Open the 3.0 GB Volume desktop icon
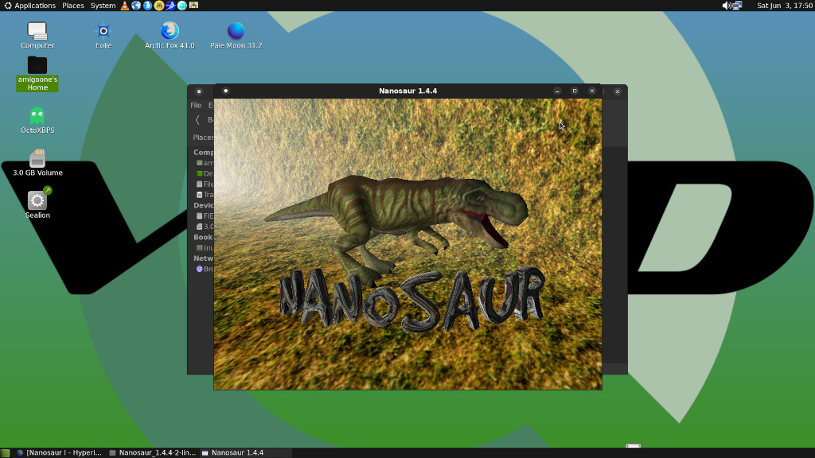This screenshot has height=458, width=815. coord(37,162)
